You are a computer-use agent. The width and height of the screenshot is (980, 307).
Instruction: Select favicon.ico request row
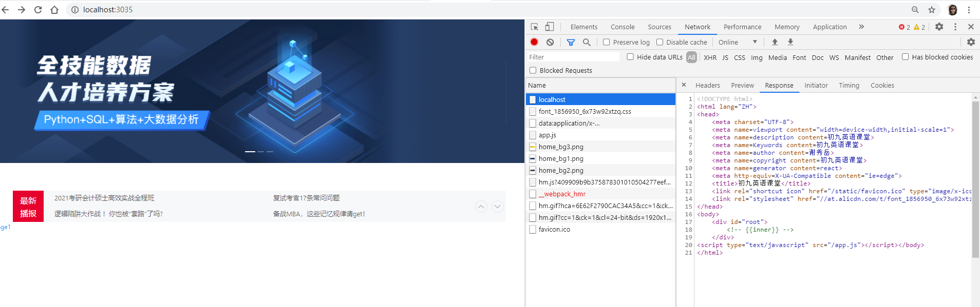[x=600, y=229]
